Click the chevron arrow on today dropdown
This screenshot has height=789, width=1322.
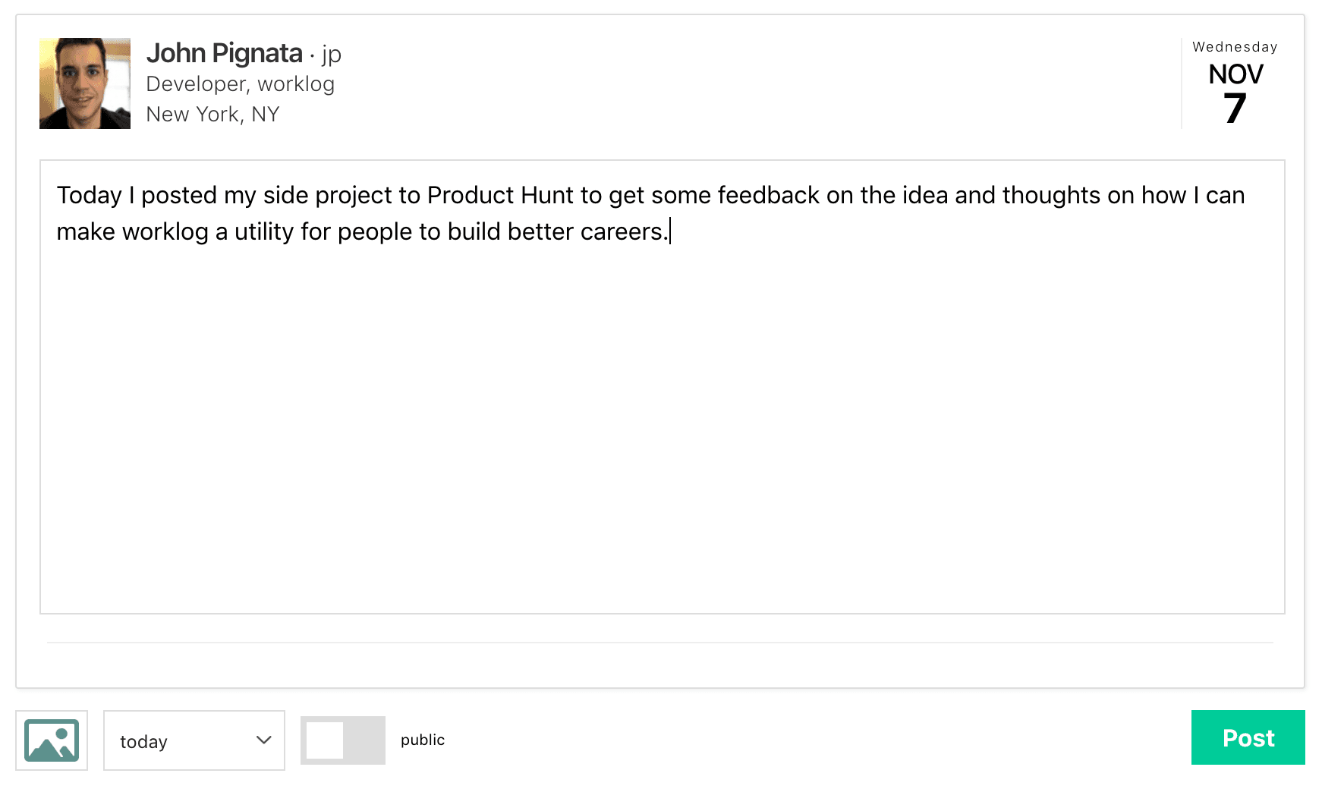click(264, 740)
